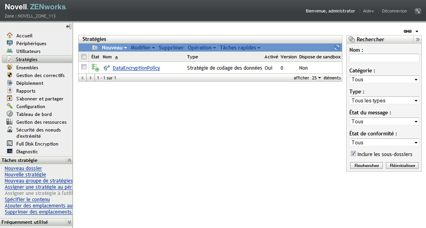Uncheck Inclure les sous-dossiers

[x=353, y=154]
